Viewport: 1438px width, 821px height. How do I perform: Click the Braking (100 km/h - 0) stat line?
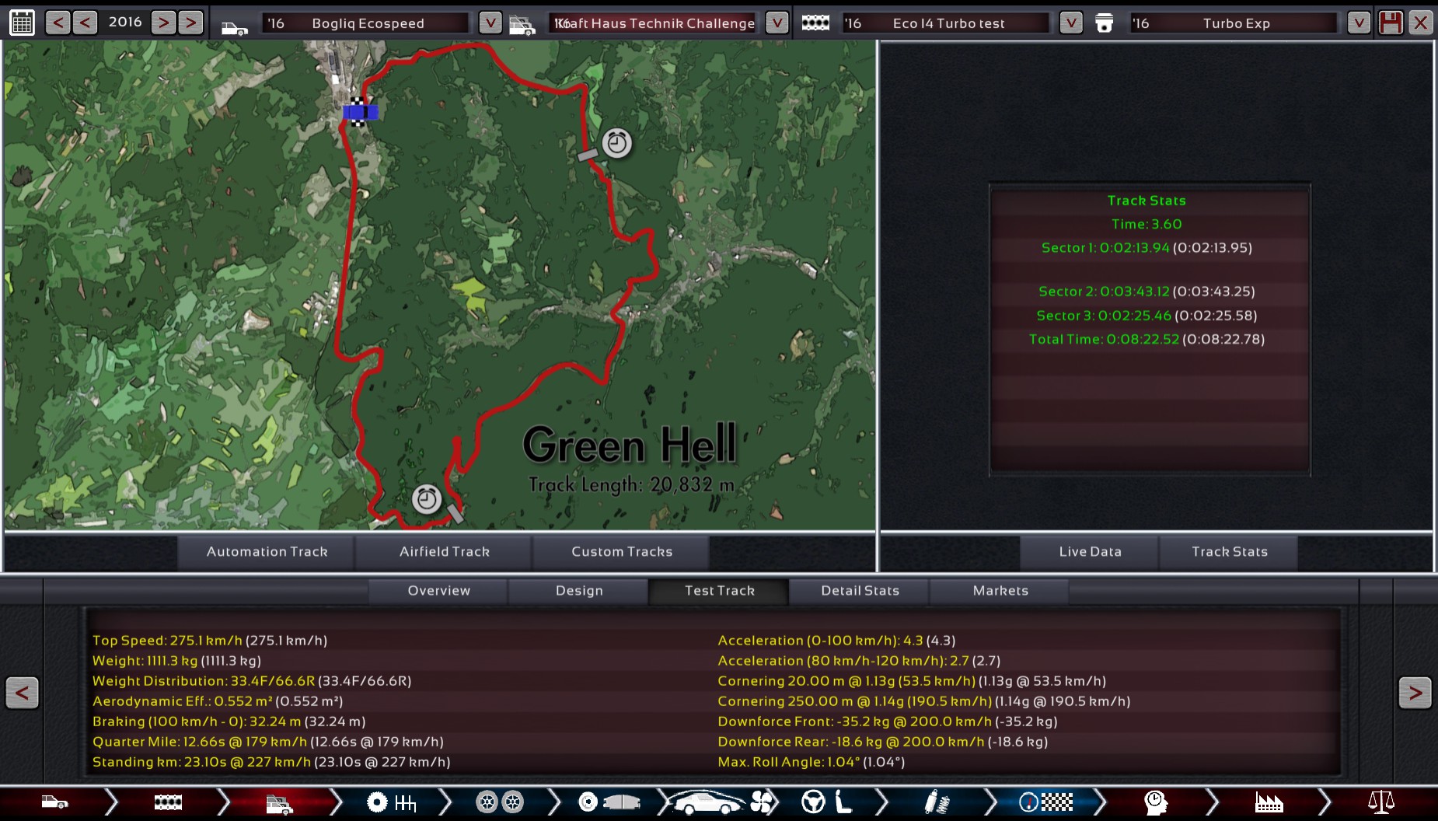click(229, 721)
